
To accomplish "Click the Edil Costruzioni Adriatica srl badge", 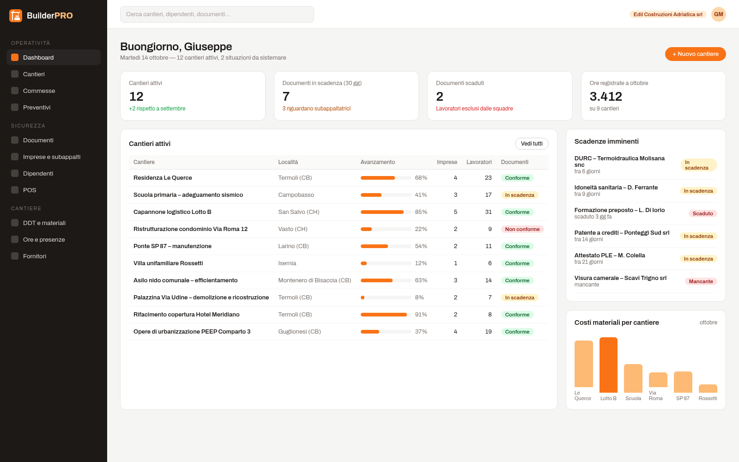I will [x=668, y=14].
